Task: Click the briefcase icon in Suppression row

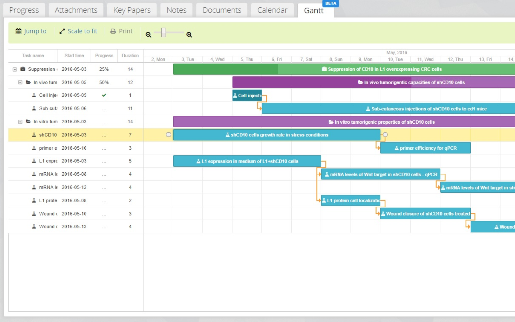Action: tap(23, 69)
